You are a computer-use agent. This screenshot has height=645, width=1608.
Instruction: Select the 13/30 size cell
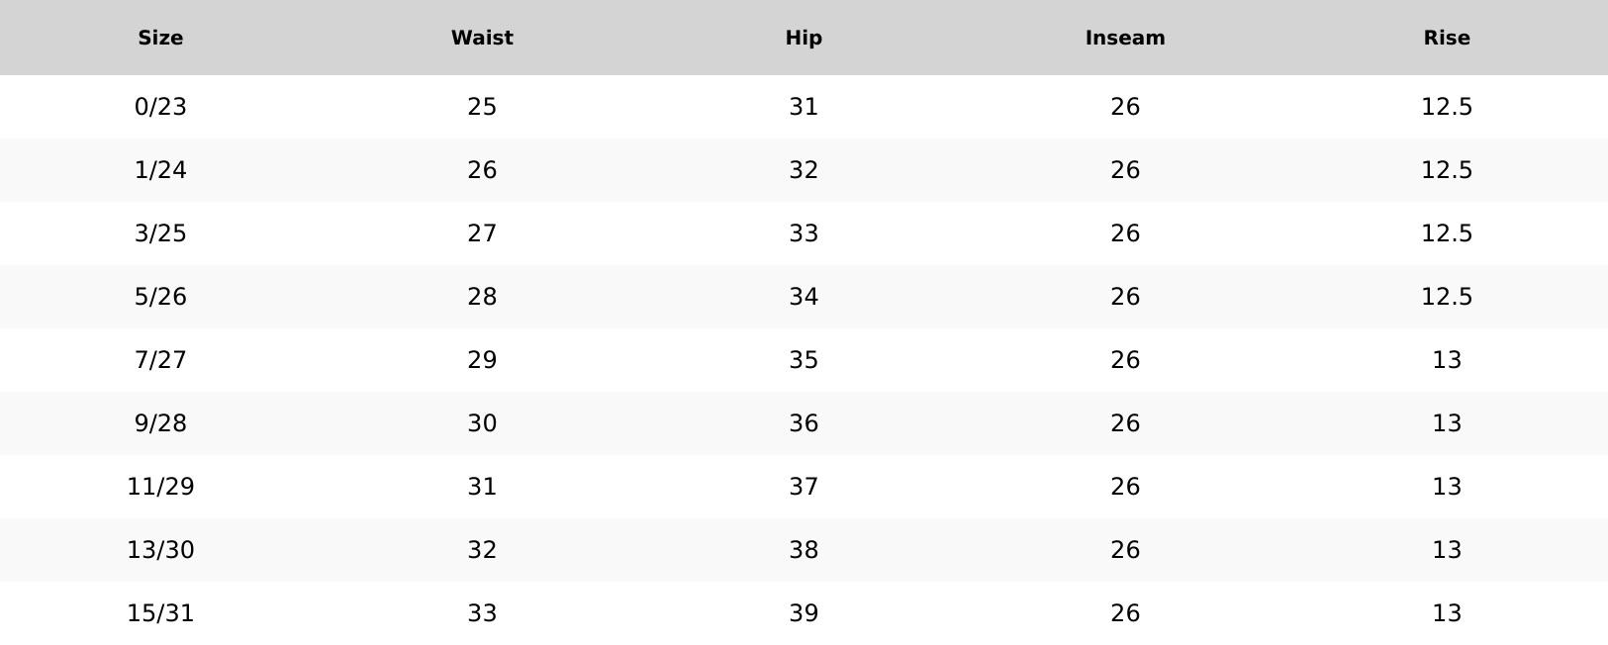(160, 550)
